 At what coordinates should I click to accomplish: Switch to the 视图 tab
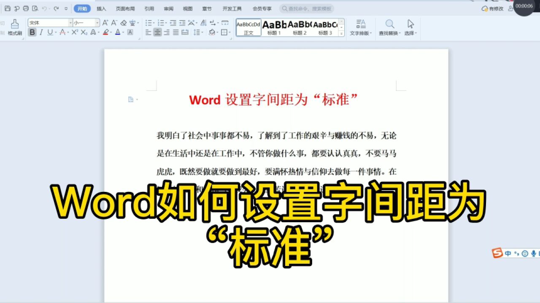click(188, 8)
